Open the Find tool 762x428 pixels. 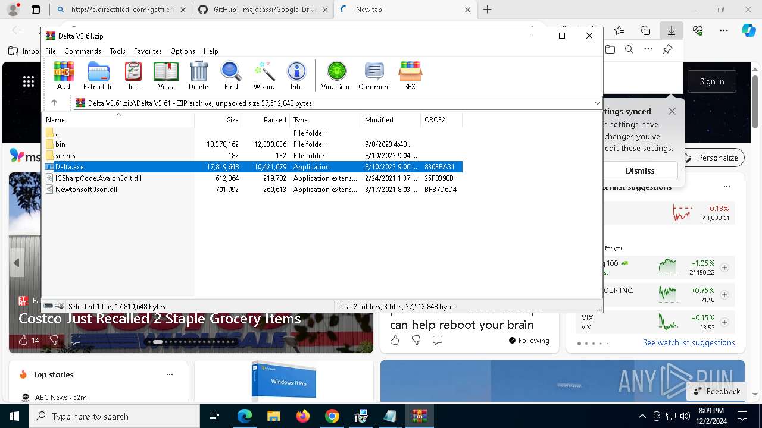click(231, 75)
